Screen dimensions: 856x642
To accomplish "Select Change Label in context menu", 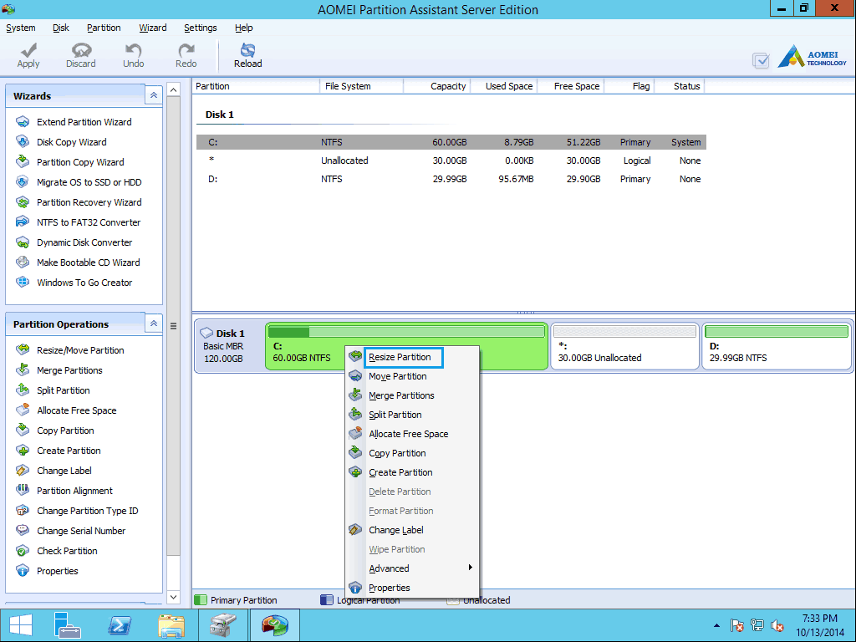I will pos(412,530).
